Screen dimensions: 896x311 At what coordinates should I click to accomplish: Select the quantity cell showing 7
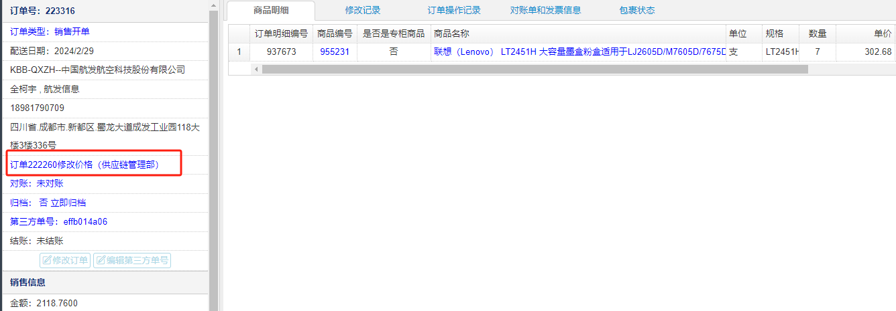point(818,51)
